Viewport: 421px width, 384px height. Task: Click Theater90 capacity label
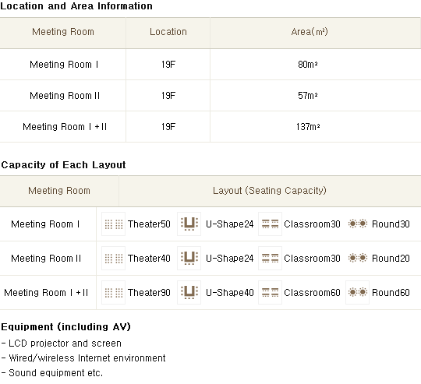(x=149, y=293)
